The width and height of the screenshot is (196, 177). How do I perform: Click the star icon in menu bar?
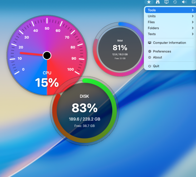(x=149, y=2)
